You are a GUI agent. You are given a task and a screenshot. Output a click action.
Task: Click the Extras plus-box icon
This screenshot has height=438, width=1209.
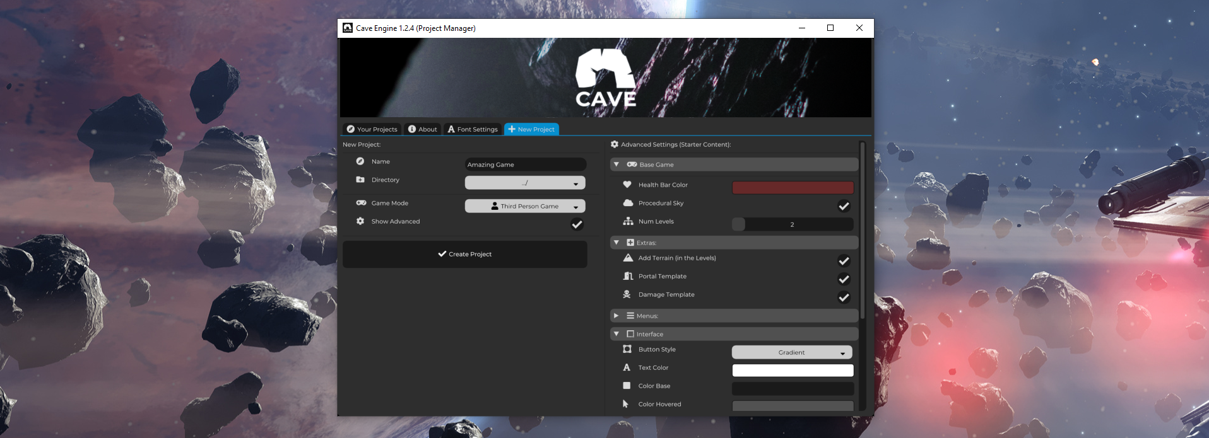[630, 243]
